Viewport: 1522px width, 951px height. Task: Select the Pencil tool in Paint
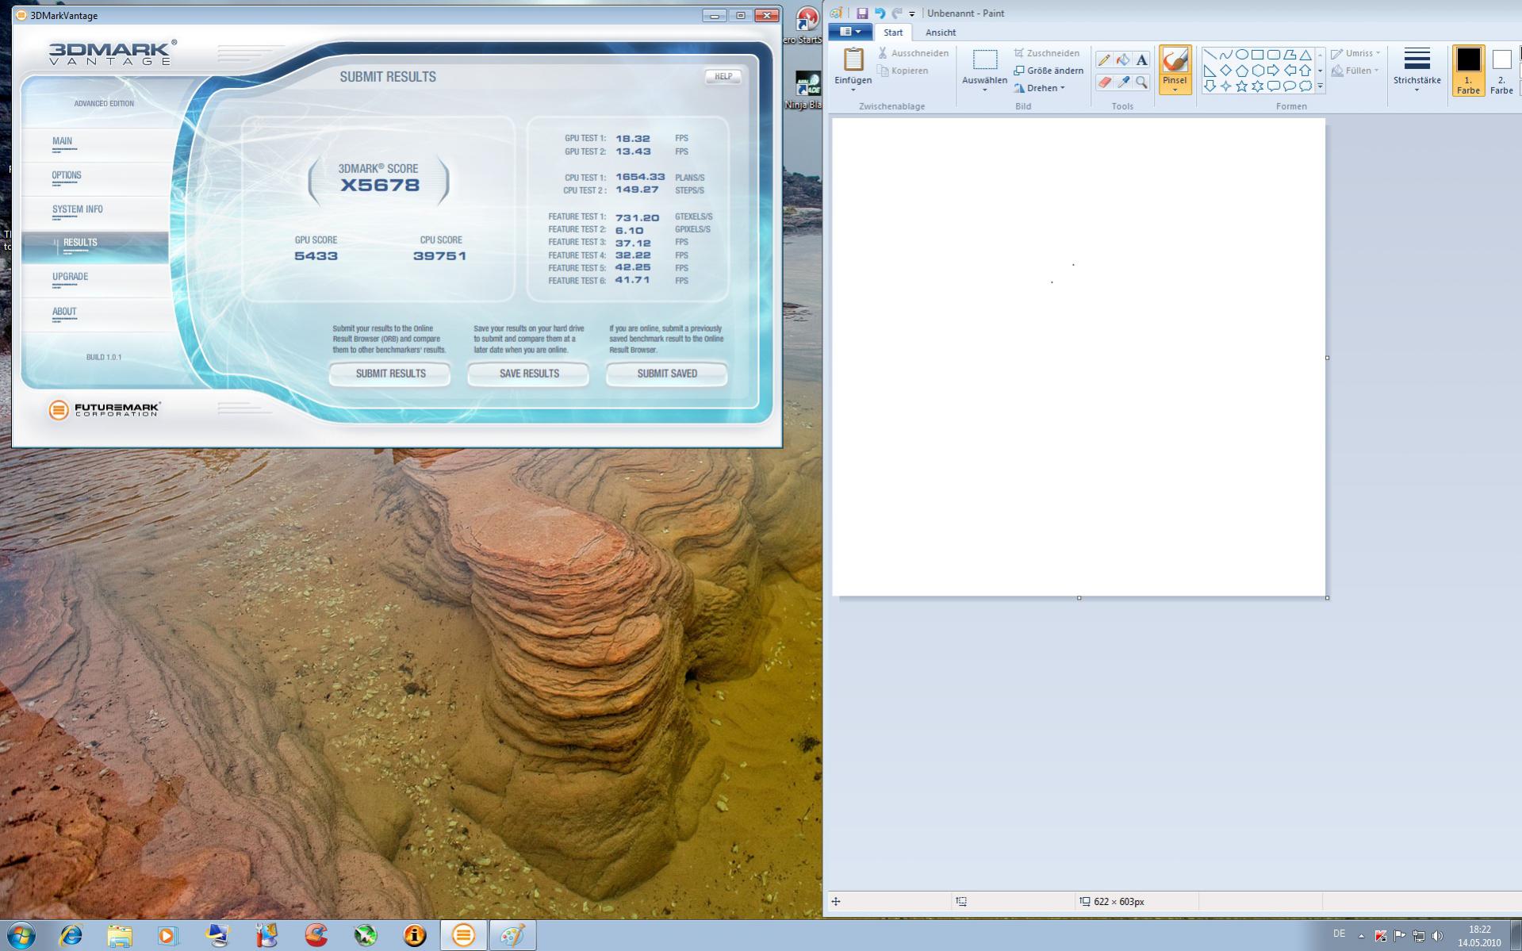coord(1104,60)
